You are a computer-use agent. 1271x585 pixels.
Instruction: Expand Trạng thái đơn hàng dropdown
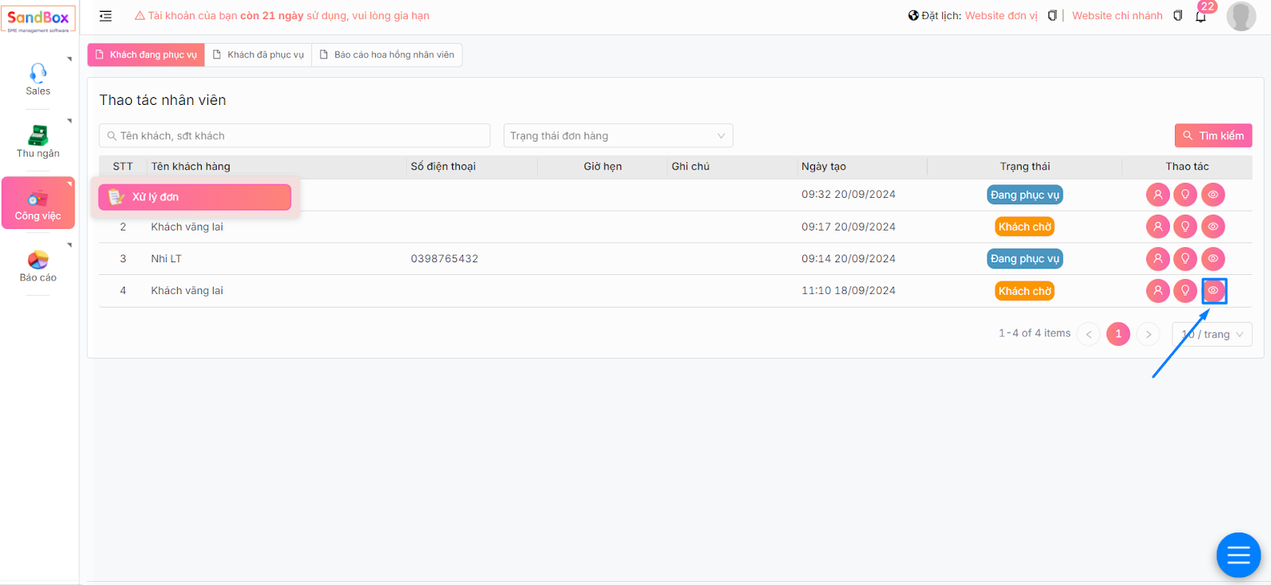(617, 136)
